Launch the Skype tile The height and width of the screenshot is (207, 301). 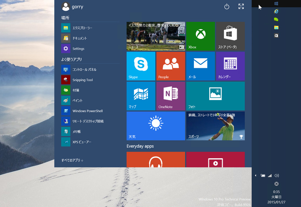pos(141,66)
